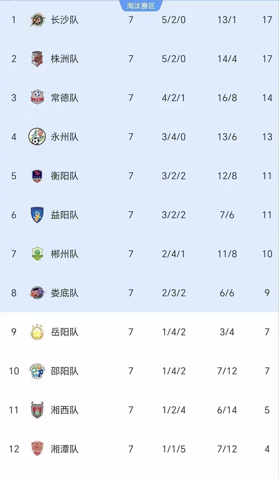Tap the 株洲队 team badge
Viewport: 279px width, 479px height.
37,59
